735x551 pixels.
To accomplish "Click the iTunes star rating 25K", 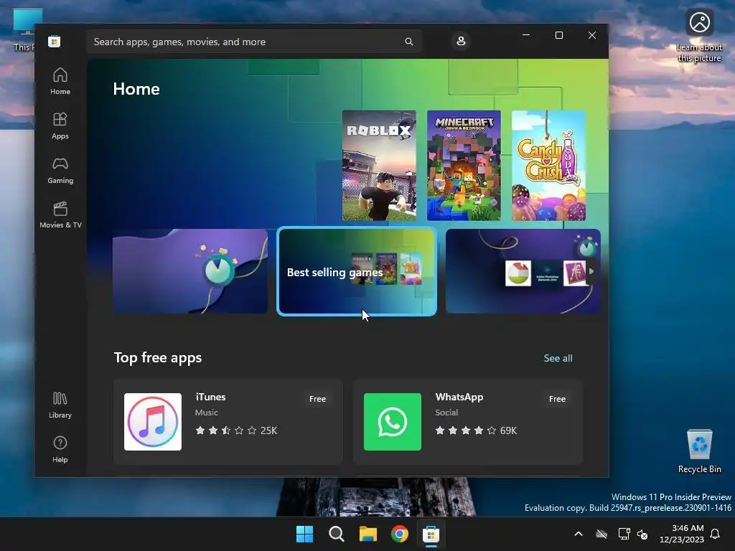I will pyautogui.click(x=236, y=430).
